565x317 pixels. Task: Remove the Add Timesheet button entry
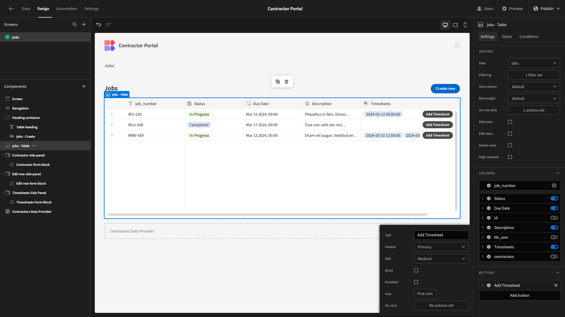tap(556, 286)
